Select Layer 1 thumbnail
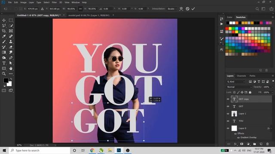Image resolution: width=275 pixels, height=154 pixels. [x=234, y=114]
